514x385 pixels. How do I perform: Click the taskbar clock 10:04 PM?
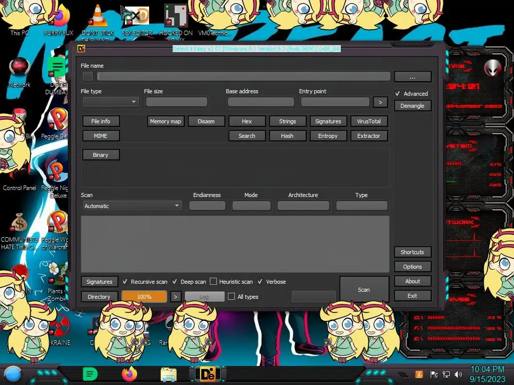coord(487,369)
